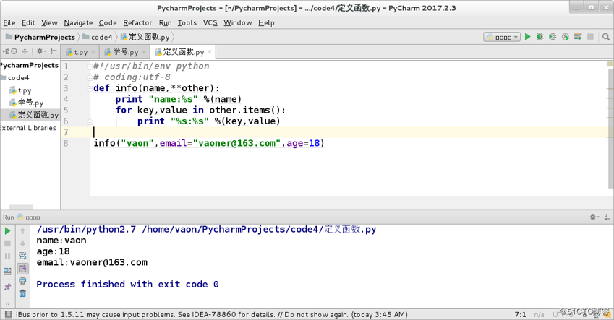
Task: Rerun from the Run panel's green arrow
Action: [7, 231]
